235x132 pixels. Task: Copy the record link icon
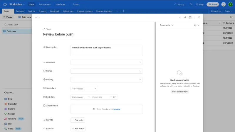[185, 17]
